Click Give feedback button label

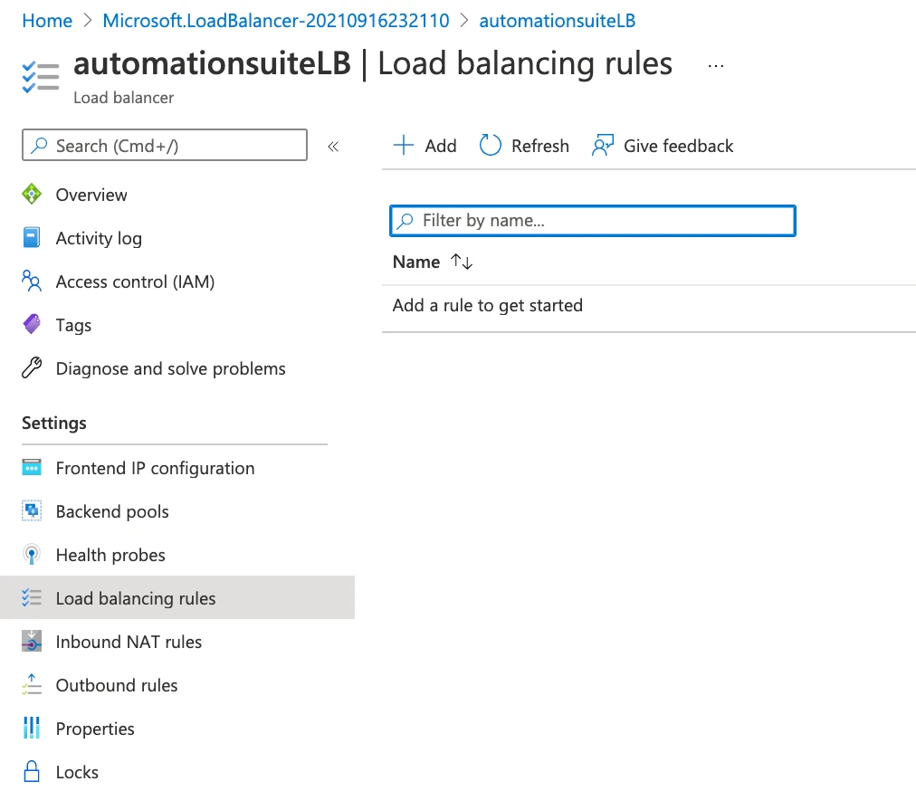[x=678, y=146]
